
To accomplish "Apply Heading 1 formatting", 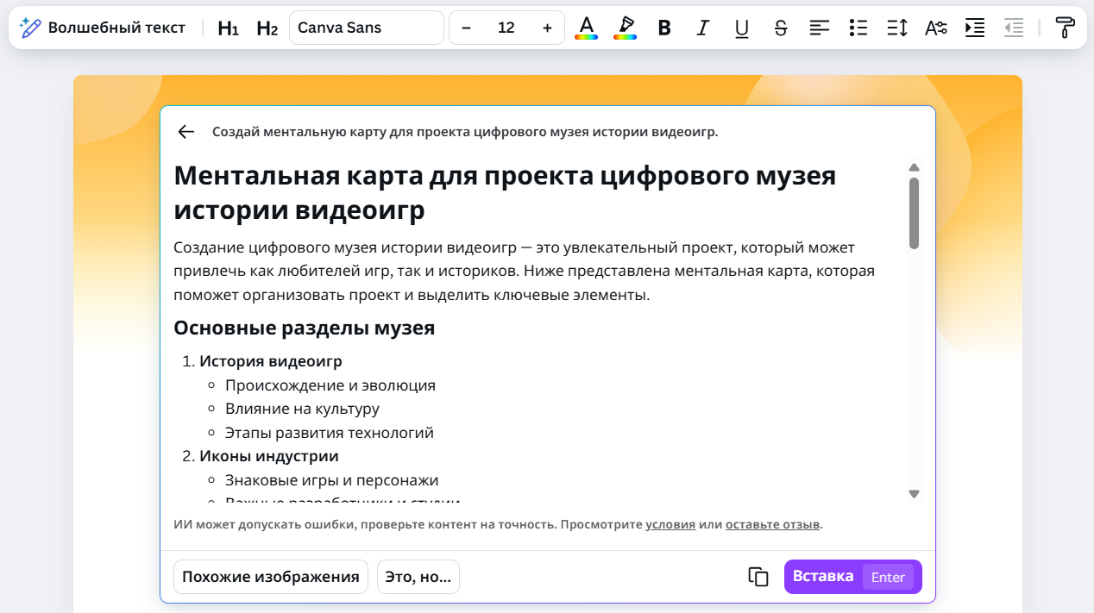I will (x=227, y=27).
